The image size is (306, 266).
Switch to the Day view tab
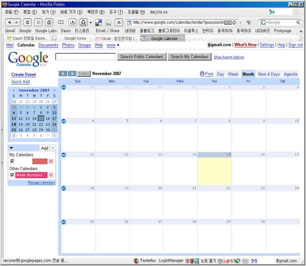220,74
